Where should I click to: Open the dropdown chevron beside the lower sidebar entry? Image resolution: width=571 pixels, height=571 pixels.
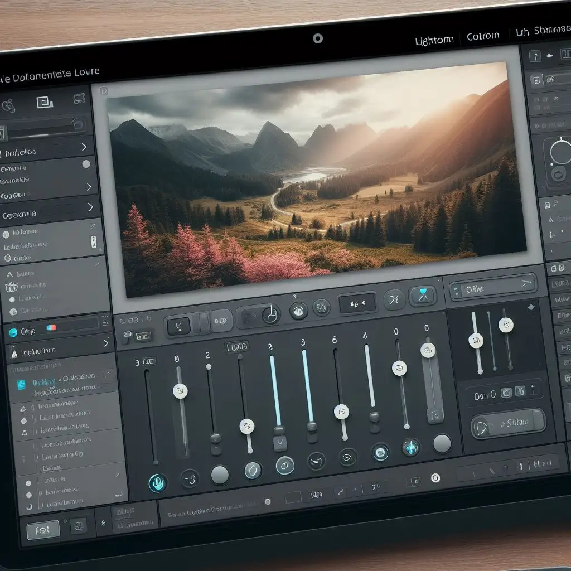click(x=106, y=342)
